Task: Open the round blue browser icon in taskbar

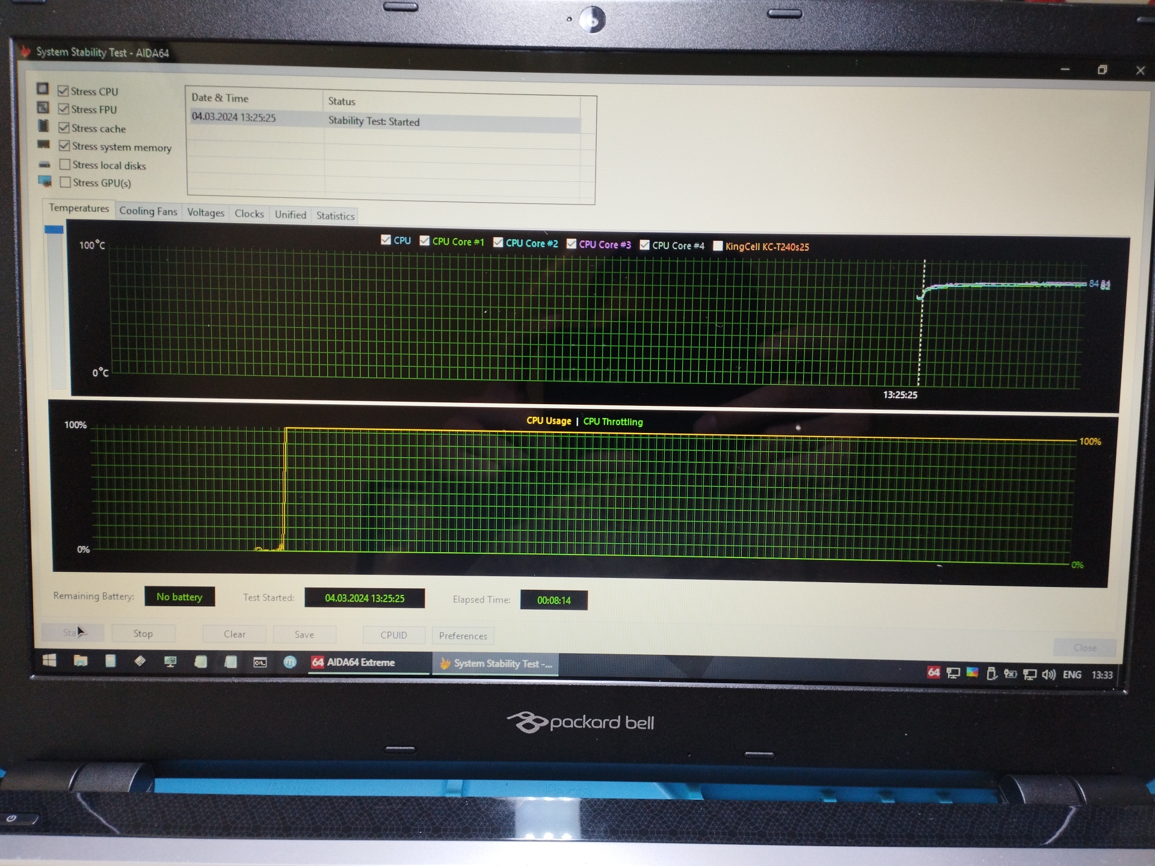Action: coord(290,662)
